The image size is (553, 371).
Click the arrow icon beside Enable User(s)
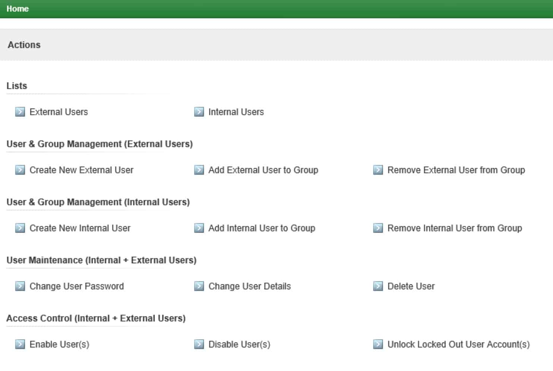pyautogui.click(x=20, y=344)
